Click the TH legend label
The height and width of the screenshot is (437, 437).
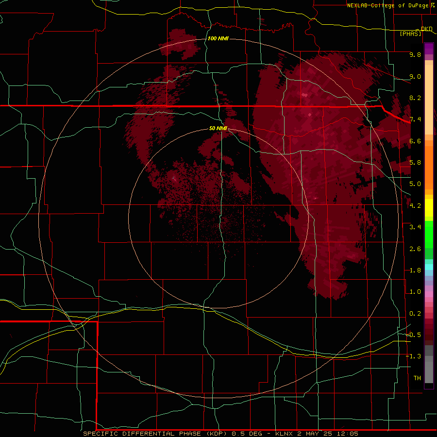[417, 378]
